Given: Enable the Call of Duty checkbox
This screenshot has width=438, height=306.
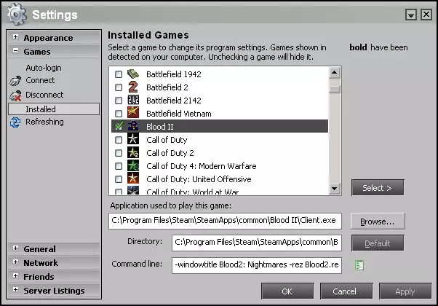Looking at the screenshot, I should point(119,140).
